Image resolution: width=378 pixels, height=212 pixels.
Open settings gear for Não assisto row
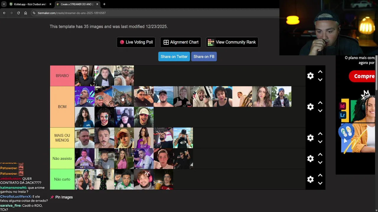coord(310,158)
